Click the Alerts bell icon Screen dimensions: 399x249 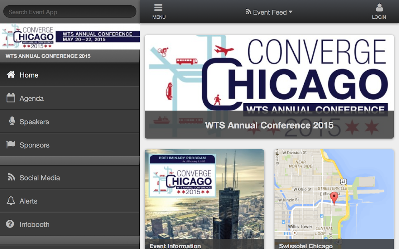(x=11, y=200)
